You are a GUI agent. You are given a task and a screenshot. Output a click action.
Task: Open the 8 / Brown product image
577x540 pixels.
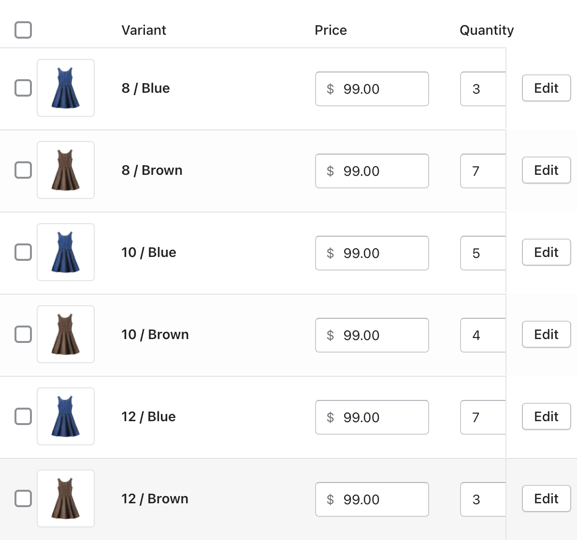click(x=66, y=170)
